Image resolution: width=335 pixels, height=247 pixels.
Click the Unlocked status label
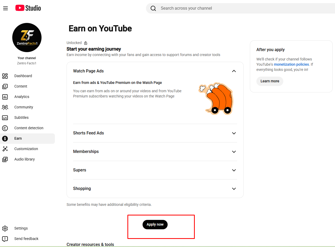(74, 43)
